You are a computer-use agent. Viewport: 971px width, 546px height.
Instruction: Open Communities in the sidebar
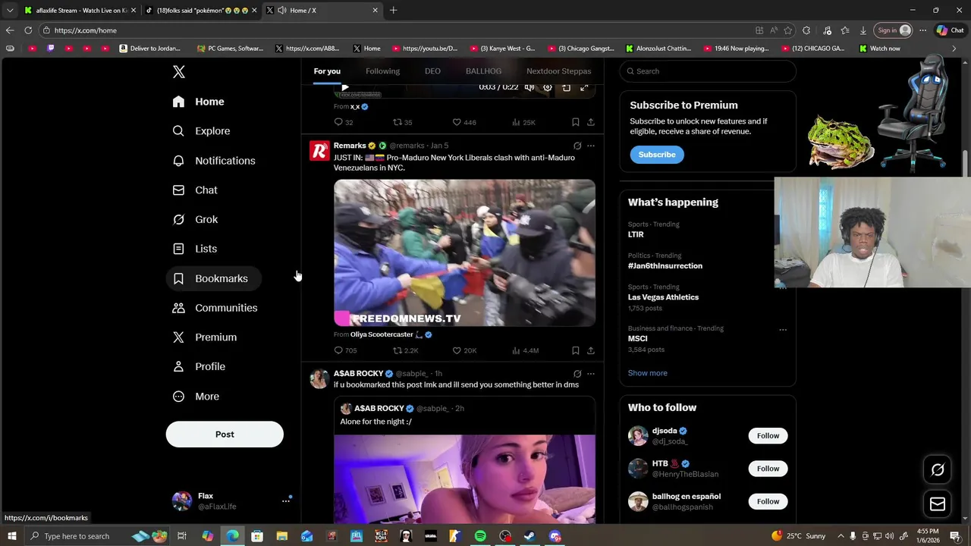215,308
